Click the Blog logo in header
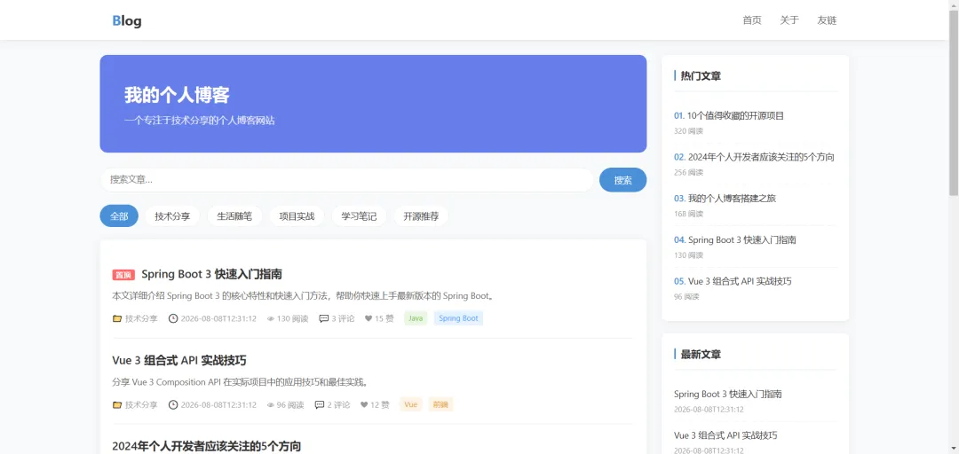The width and height of the screenshot is (959, 454). point(127,20)
